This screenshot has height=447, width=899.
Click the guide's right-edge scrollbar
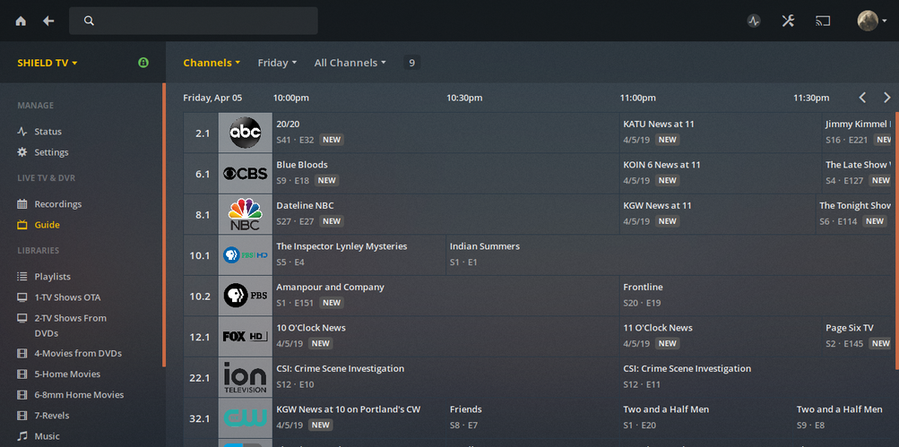click(x=896, y=241)
